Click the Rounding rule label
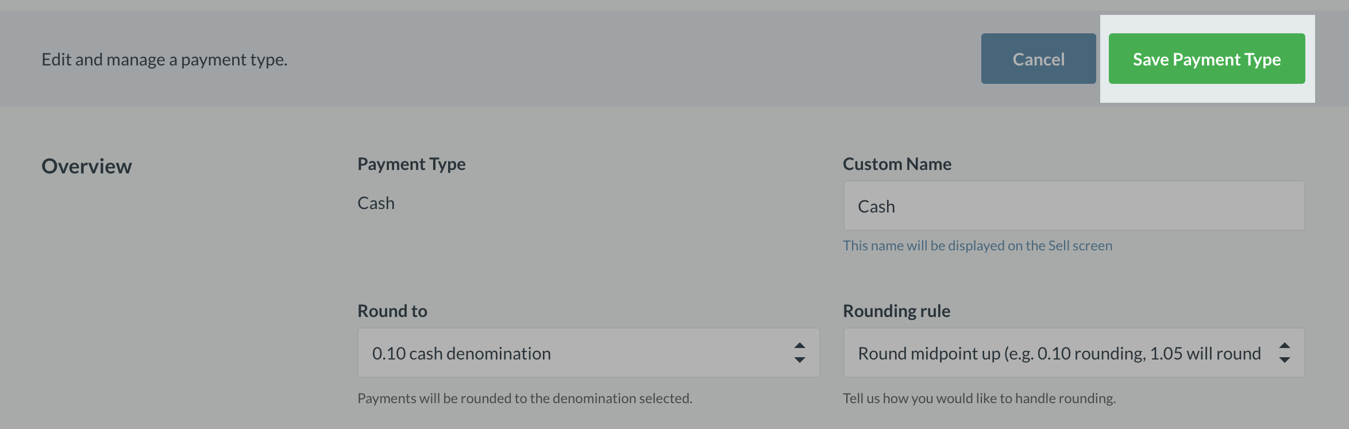Screen dimensions: 1349x429 click(x=896, y=311)
